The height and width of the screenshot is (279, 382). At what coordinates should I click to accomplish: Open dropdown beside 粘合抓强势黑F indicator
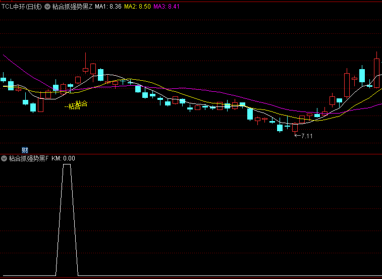click(4, 158)
